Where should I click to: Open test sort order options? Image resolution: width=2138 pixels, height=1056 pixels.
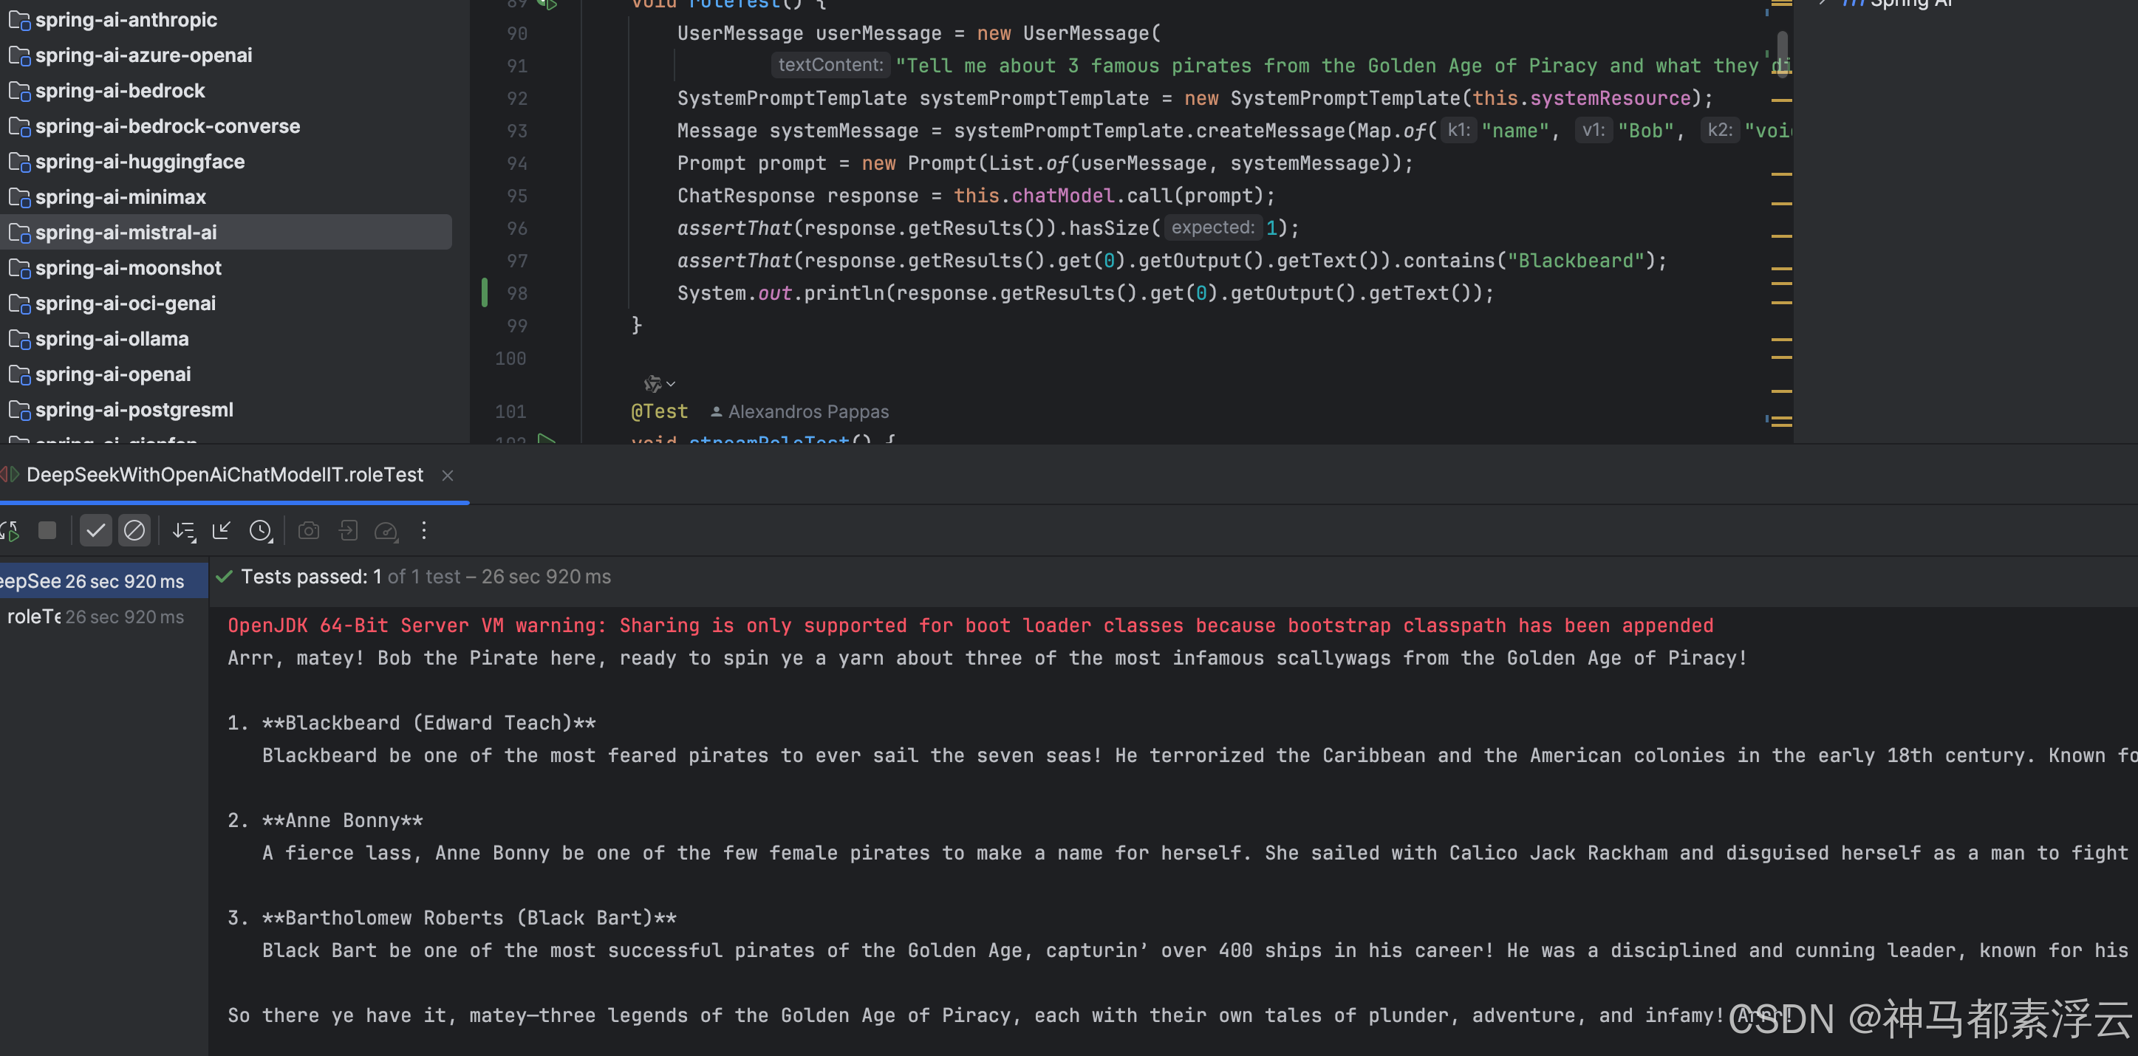pos(183,531)
